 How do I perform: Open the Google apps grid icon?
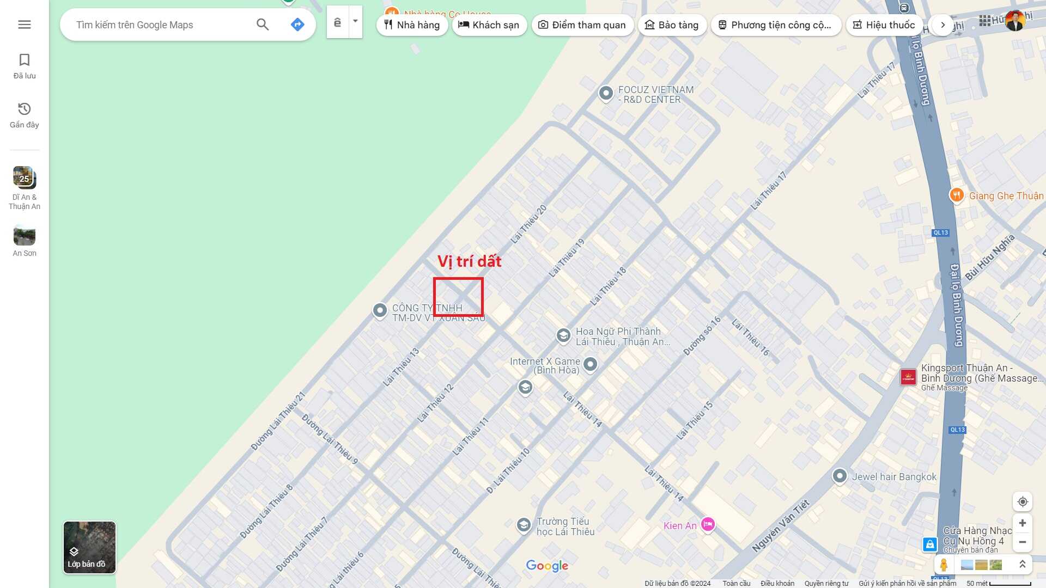click(x=984, y=21)
